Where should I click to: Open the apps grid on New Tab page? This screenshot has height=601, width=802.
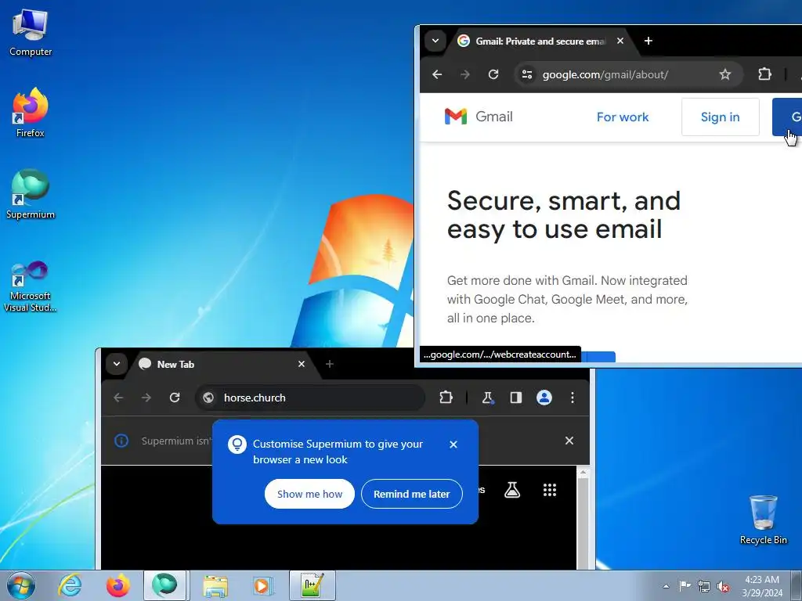point(549,490)
